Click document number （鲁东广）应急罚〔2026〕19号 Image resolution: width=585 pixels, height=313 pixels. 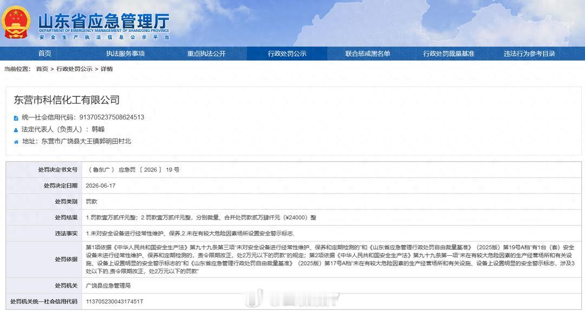point(133,170)
